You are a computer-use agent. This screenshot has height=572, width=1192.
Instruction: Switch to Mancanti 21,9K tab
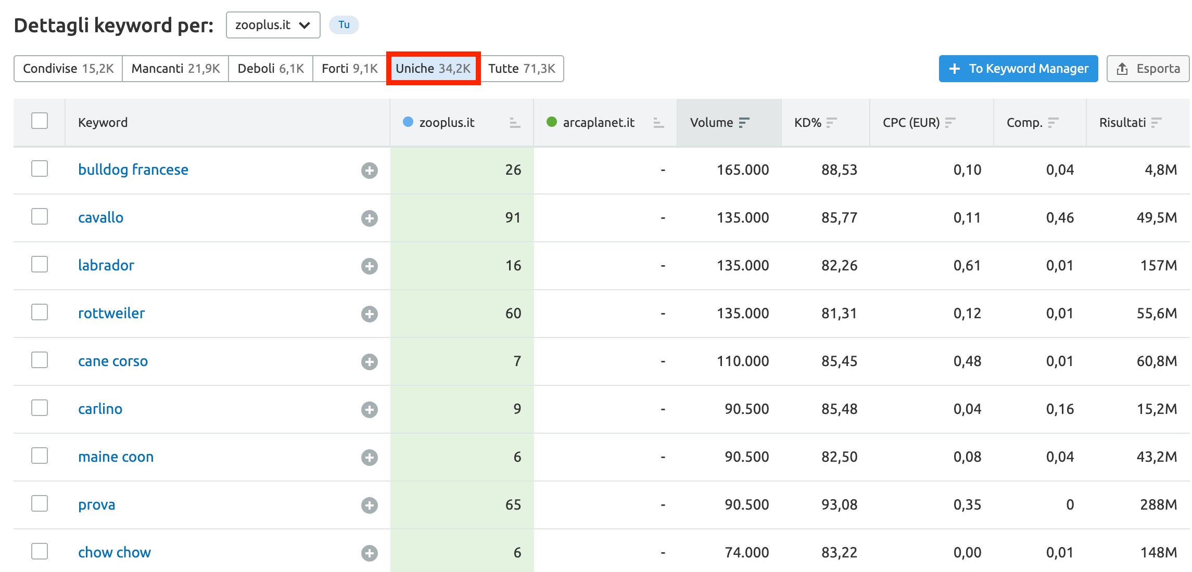[175, 69]
